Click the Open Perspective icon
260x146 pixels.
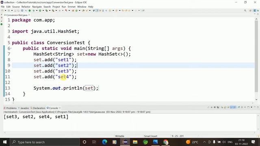tap(251, 11)
